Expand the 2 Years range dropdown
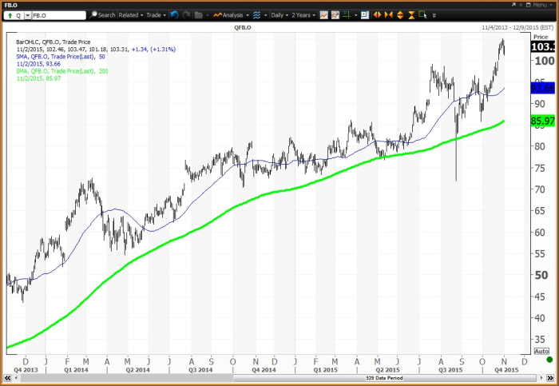Screen dimensions: 559x386 [x=303, y=15]
